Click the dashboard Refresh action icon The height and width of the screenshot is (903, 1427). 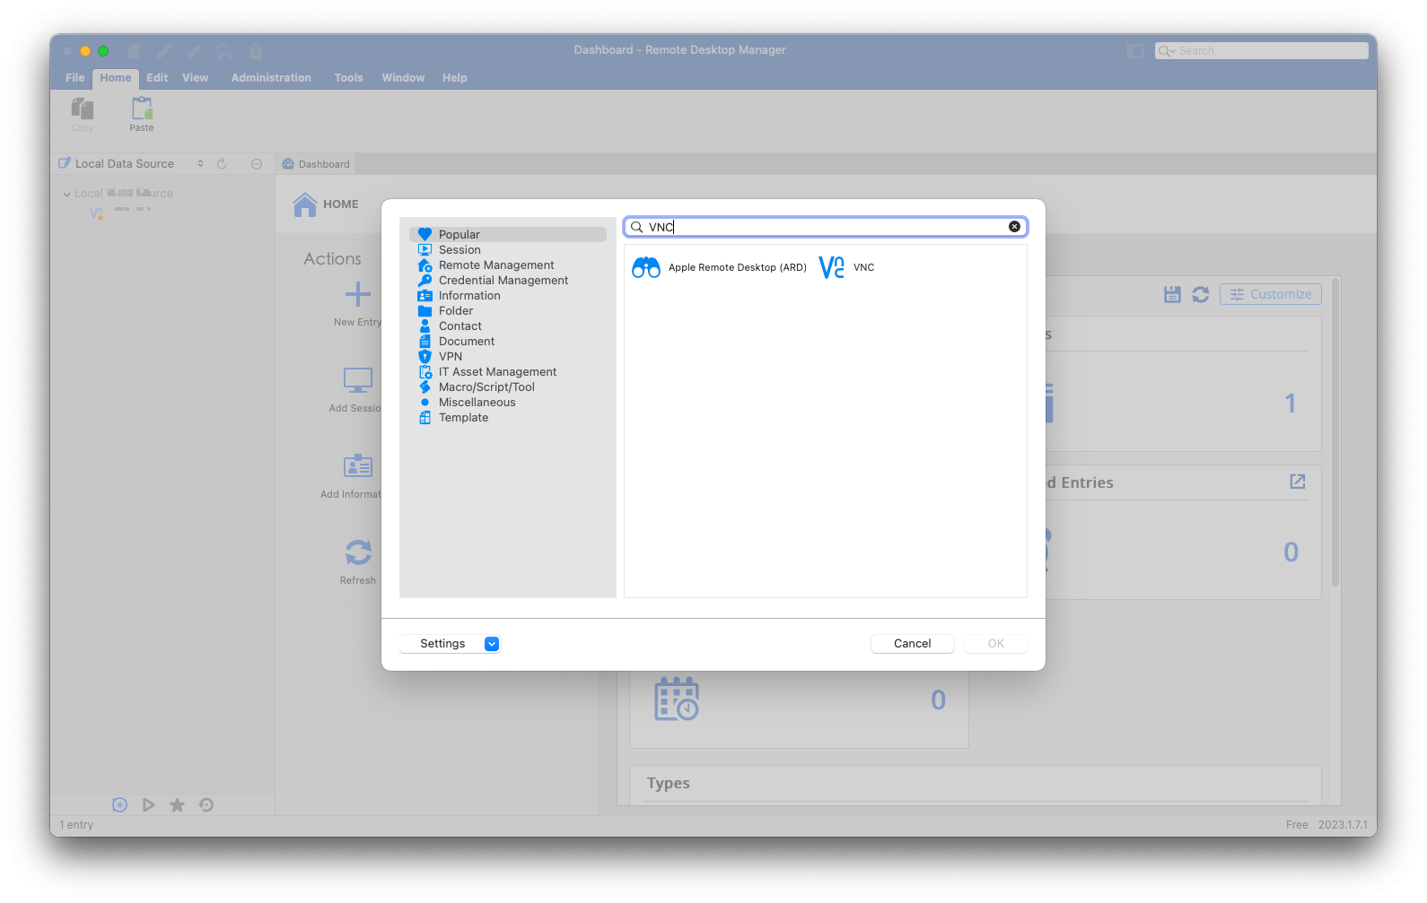pyautogui.click(x=358, y=552)
